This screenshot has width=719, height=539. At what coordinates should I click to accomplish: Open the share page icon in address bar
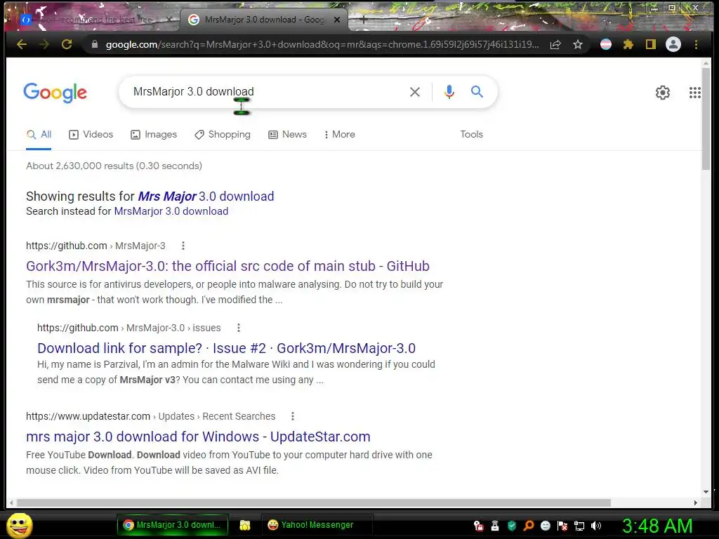point(555,44)
